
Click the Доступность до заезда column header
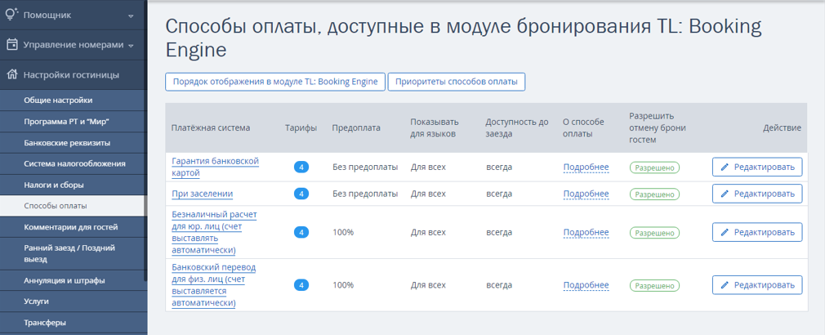click(517, 127)
